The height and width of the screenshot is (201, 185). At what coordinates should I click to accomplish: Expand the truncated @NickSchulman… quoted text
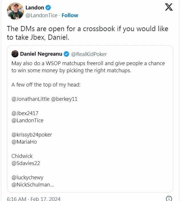click(x=33, y=185)
